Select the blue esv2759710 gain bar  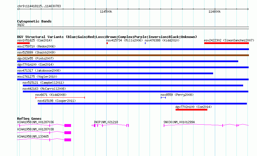[x=133, y=49]
